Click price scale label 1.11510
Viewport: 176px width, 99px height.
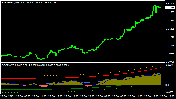170,21
